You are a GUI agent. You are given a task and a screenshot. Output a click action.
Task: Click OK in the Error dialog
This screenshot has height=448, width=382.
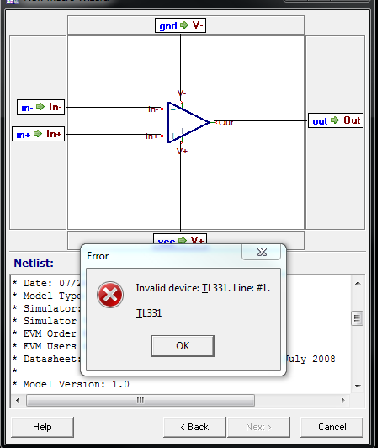click(x=183, y=346)
